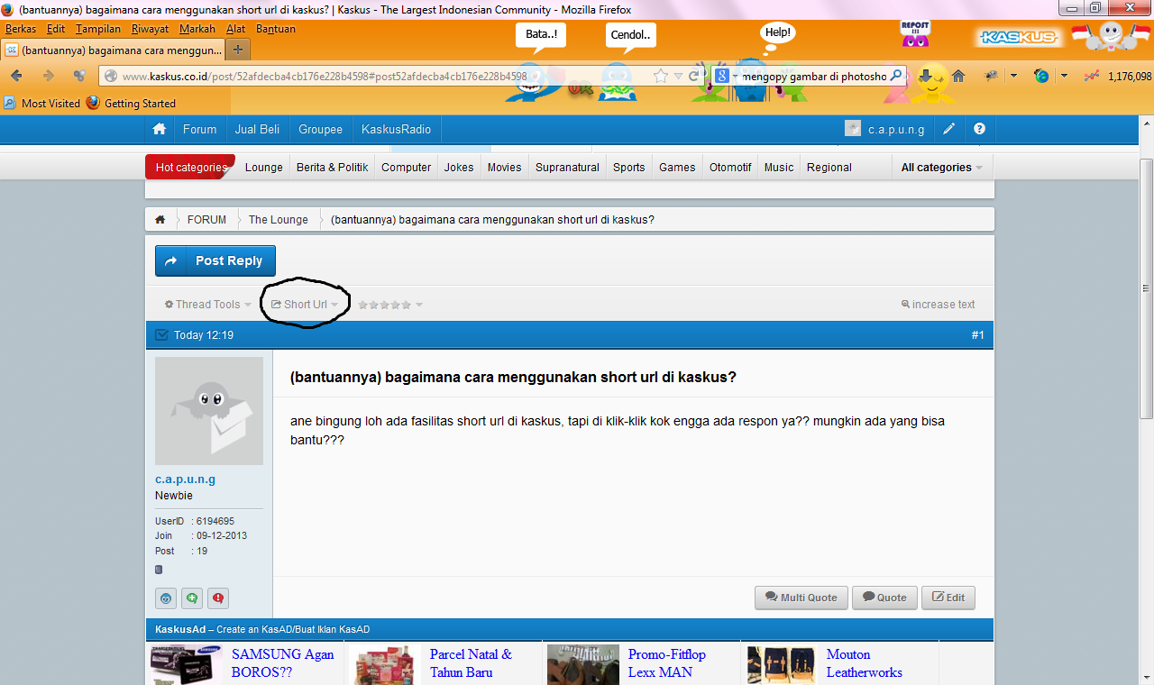Click the Edit post button

948,598
